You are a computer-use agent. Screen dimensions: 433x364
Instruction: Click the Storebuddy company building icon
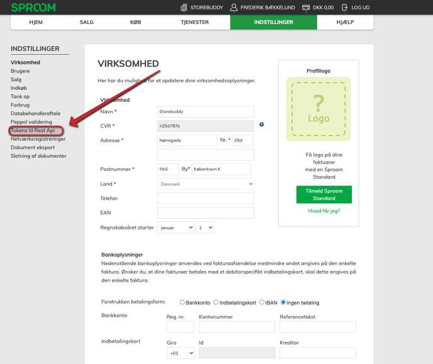pos(184,8)
